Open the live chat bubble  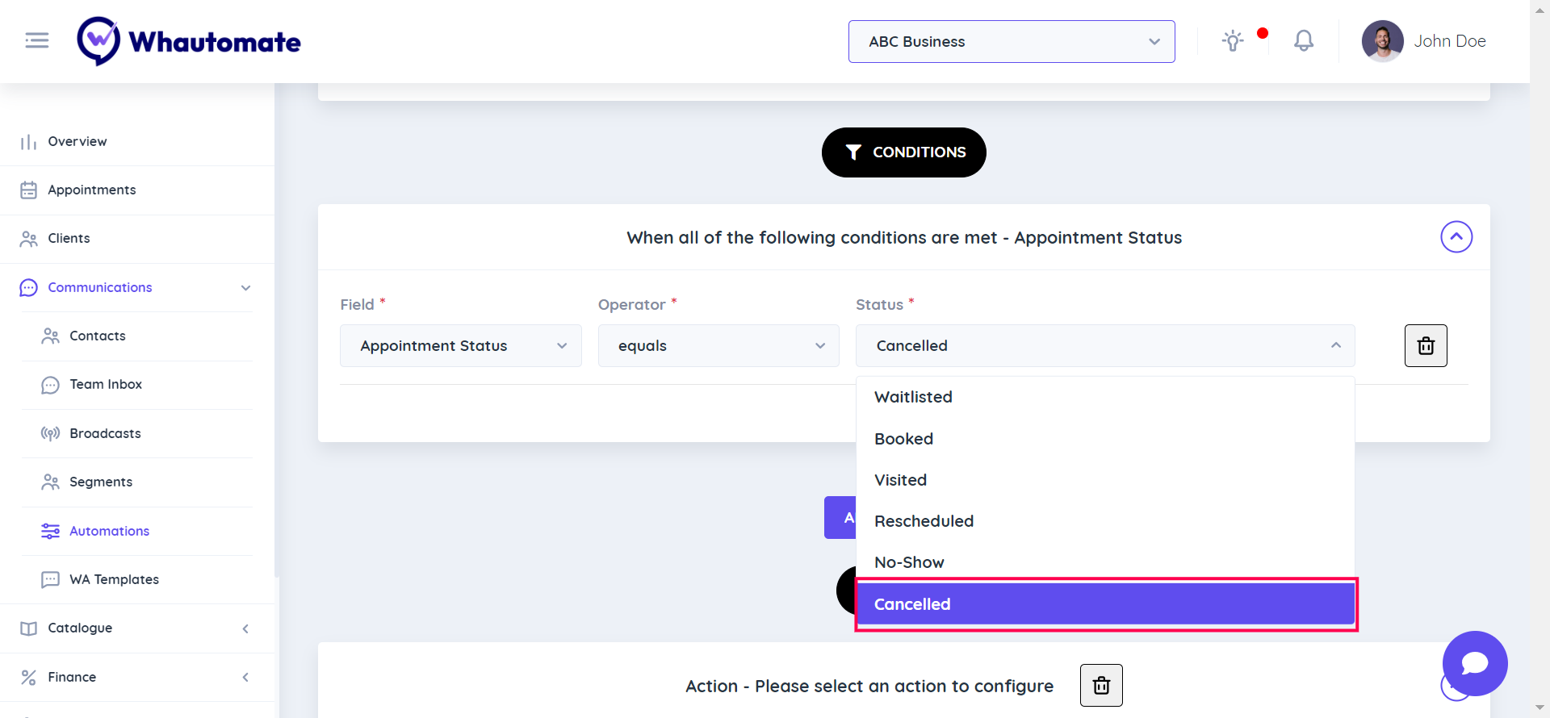1474,663
